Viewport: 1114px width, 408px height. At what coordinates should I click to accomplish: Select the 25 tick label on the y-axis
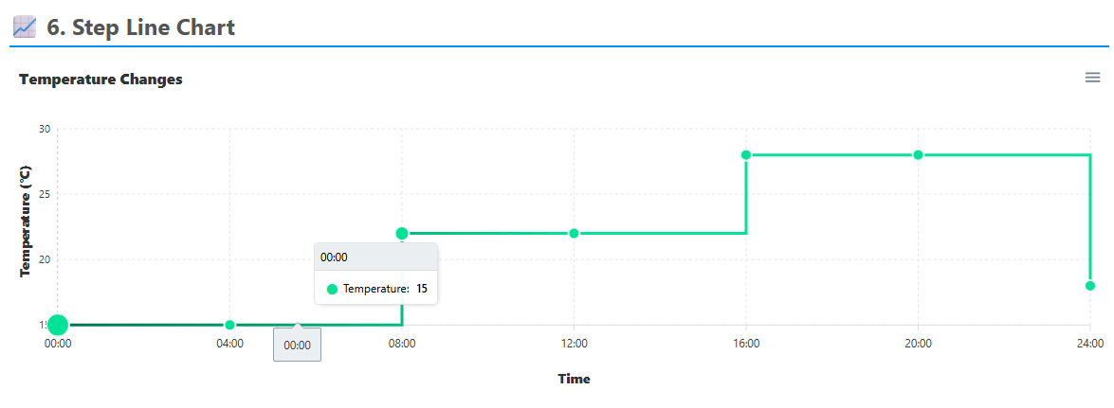click(45, 194)
